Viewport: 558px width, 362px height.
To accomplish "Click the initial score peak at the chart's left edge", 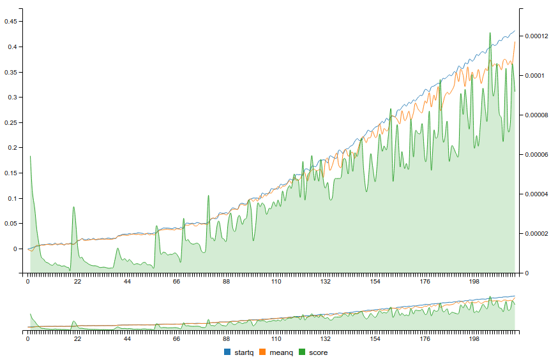I will coord(31,157).
